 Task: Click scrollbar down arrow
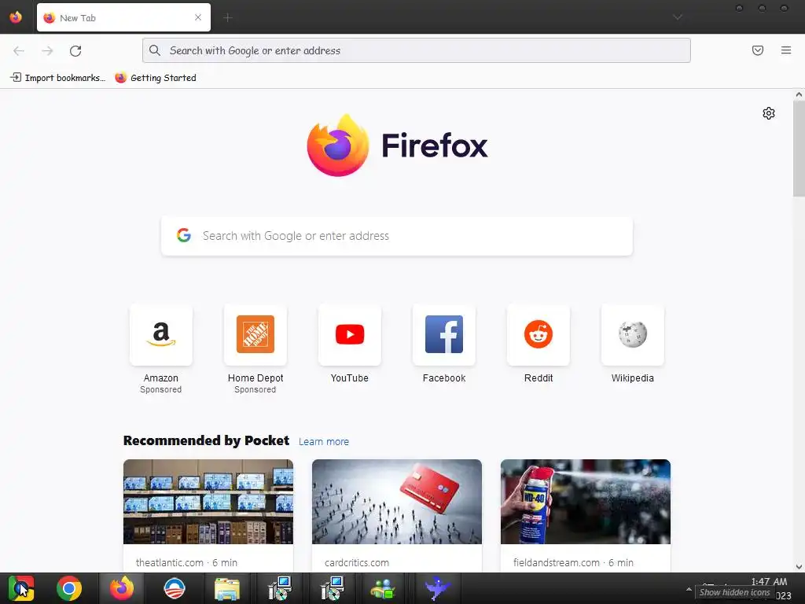pyautogui.click(x=799, y=566)
